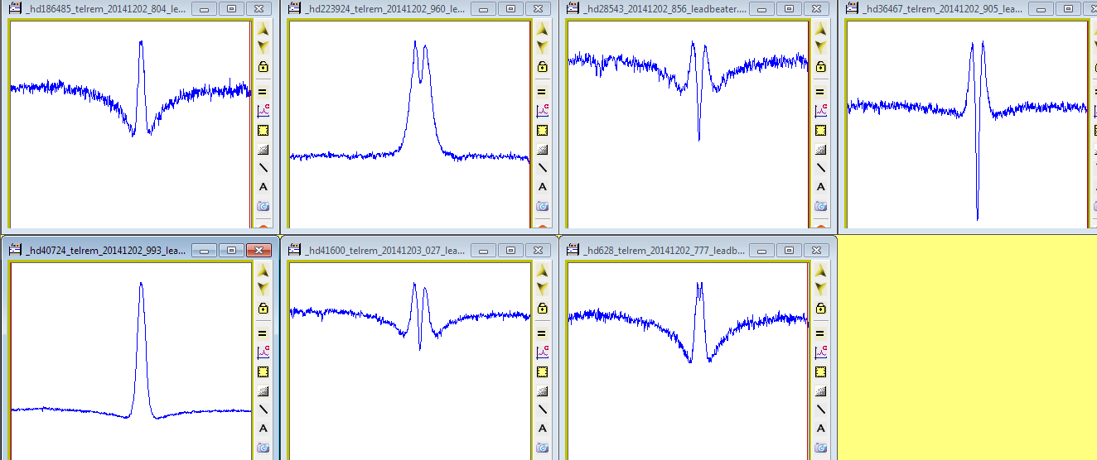
Task: Toggle the padlock icon in hd28543 window
Action: coord(820,66)
